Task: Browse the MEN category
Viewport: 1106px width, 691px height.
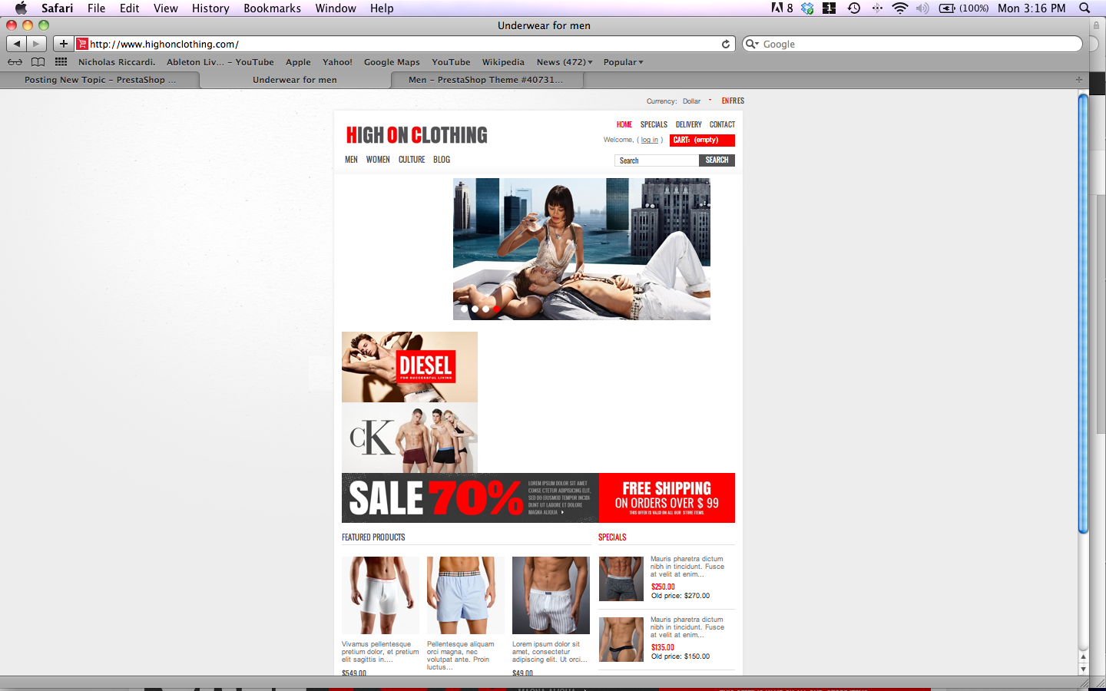Action: (x=351, y=160)
